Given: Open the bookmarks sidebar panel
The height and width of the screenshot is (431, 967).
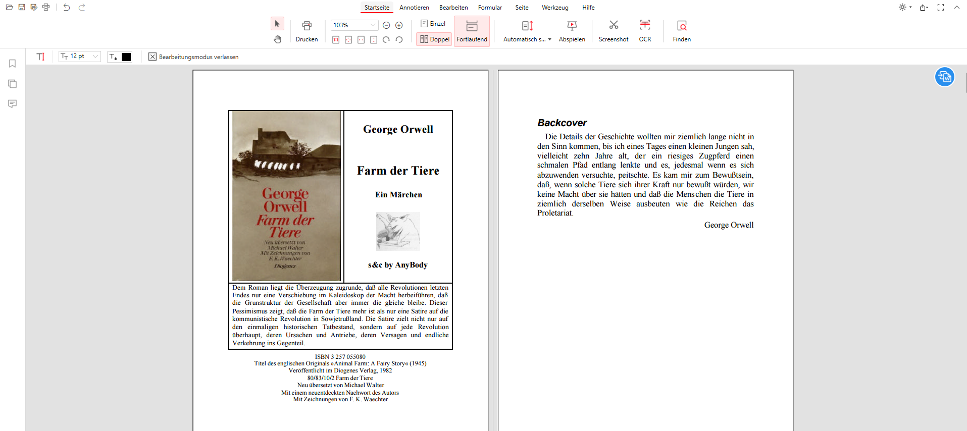Looking at the screenshot, I should pyautogui.click(x=13, y=64).
